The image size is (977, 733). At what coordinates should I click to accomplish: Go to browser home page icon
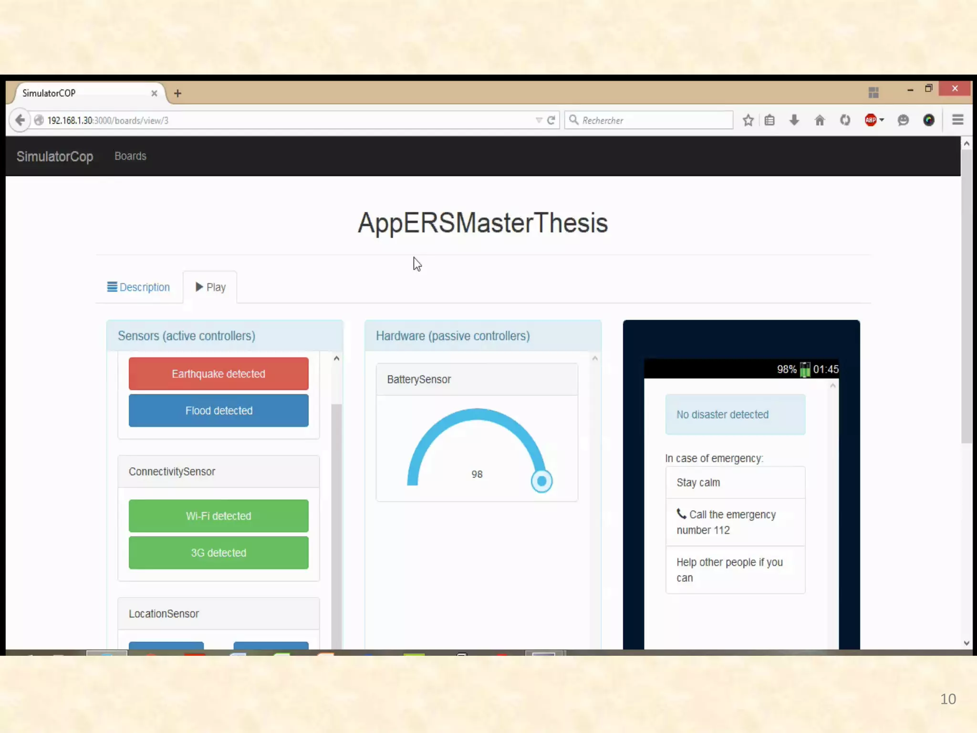pyautogui.click(x=820, y=120)
